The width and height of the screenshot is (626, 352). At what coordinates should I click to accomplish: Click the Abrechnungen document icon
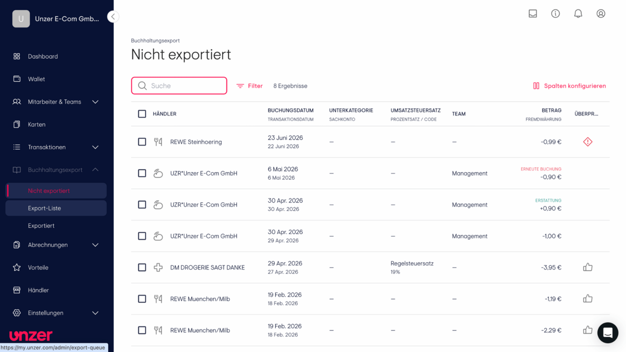[x=17, y=245]
